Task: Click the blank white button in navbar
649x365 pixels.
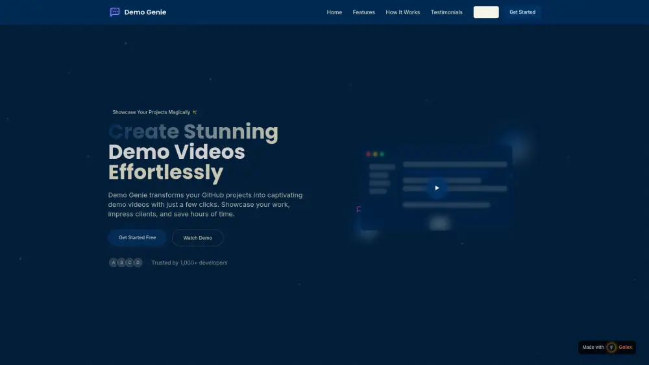Action: 486,12
